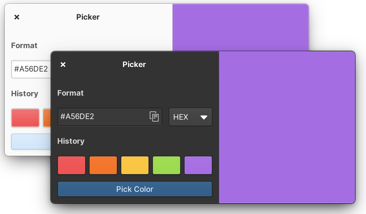The width and height of the screenshot is (366, 214).
Task: Click the purple preview of the background window
Action: coord(241,27)
